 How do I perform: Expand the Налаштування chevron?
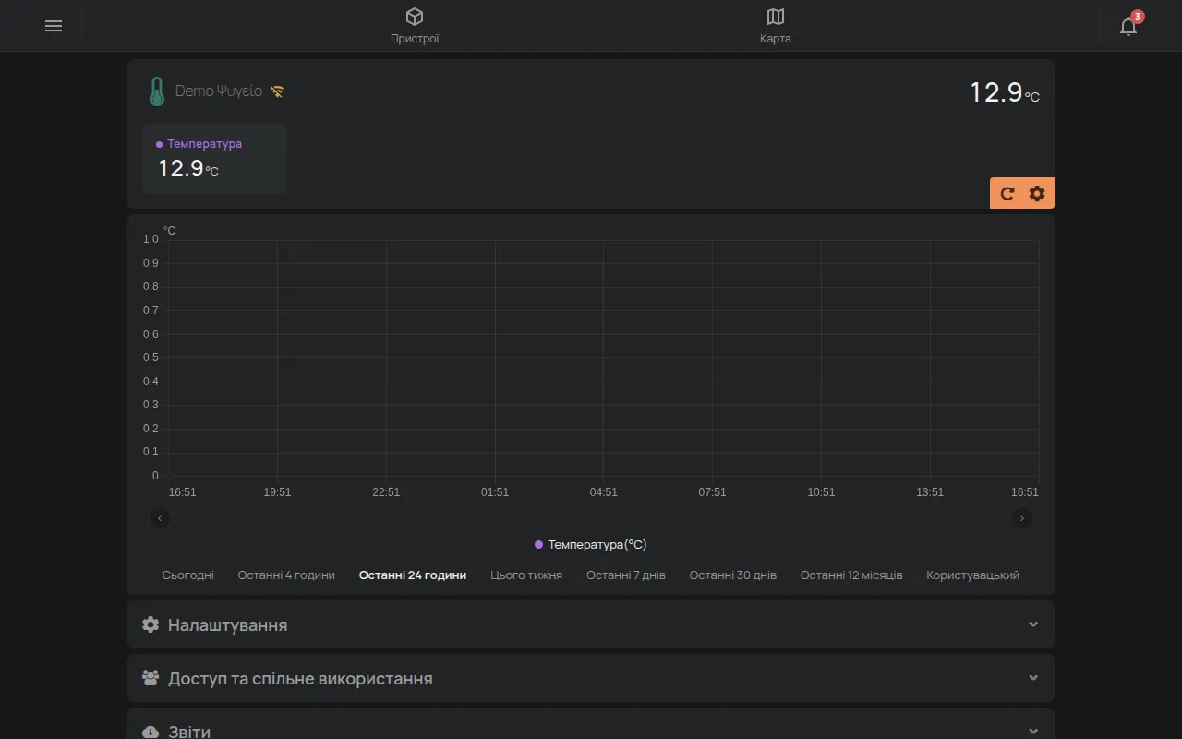pyautogui.click(x=1033, y=624)
